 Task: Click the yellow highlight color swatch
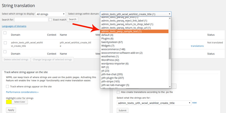pyautogui.click(x=9, y=102)
